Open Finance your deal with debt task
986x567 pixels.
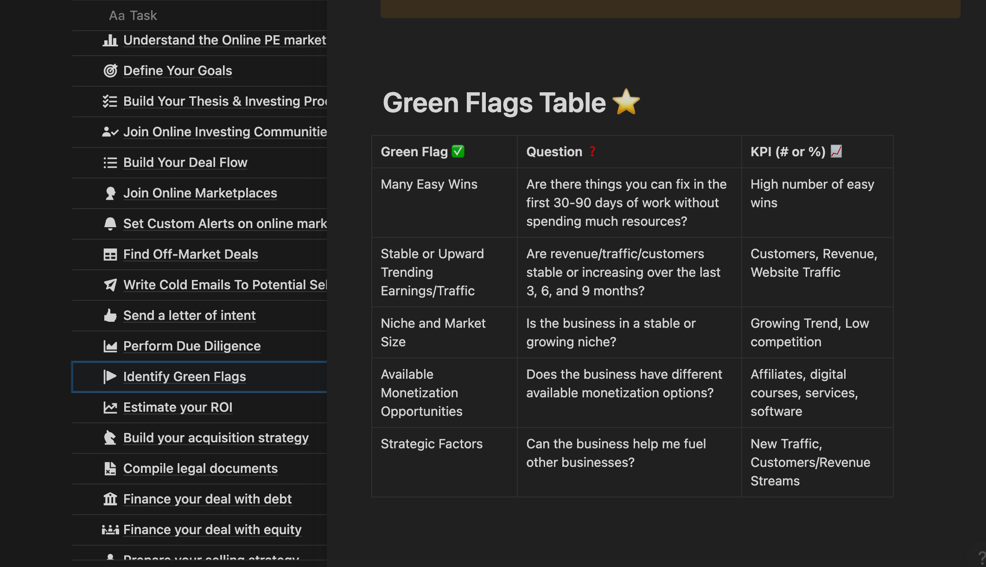click(207, 499)
